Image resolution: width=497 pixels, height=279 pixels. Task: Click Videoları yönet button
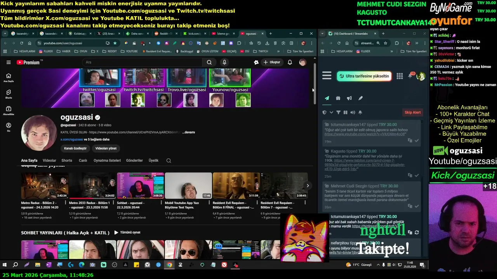tap(106, 148)
